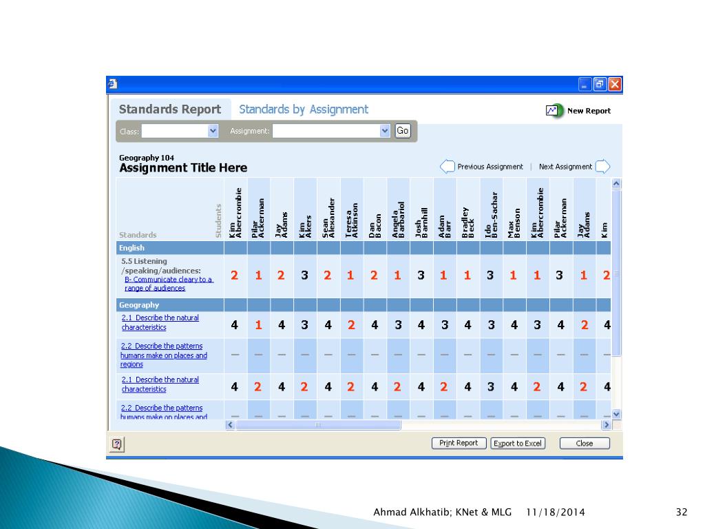Click the New Report label

[589, 111]
